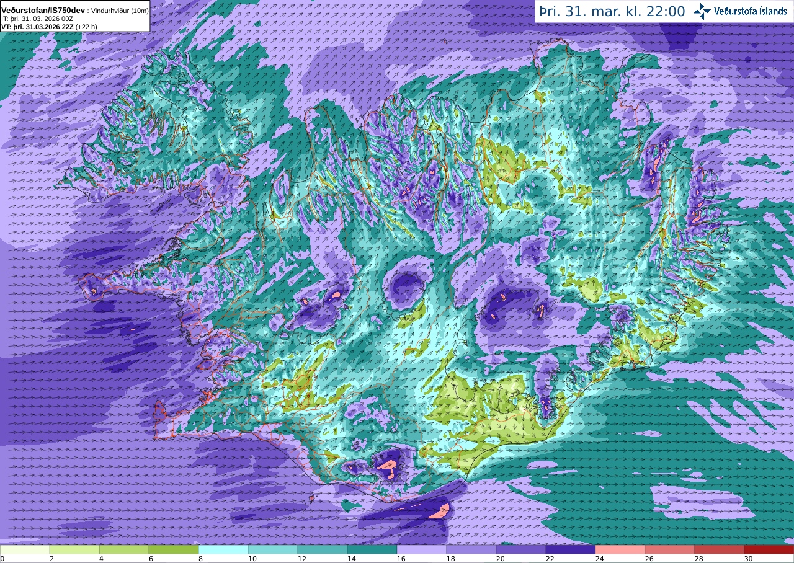This screenshot has height=563, width=794.
Task: Select the dark teal 14–16 legend swatch
Action: point(372,549)
